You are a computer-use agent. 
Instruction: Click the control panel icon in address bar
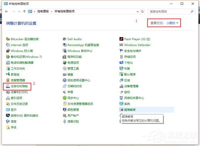[30, 12]
